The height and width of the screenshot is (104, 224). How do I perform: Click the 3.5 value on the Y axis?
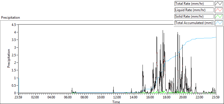[x=14, y=40]
